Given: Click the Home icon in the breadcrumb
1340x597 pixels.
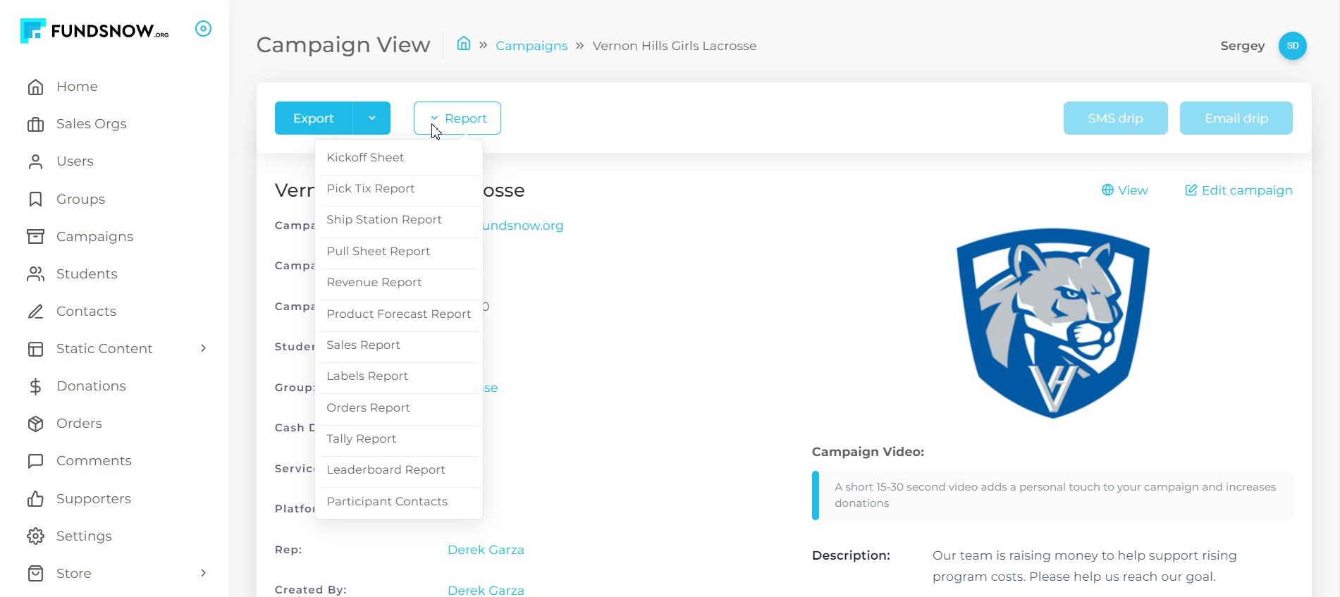Looking at the screenshot, I should tap(463, 44).
